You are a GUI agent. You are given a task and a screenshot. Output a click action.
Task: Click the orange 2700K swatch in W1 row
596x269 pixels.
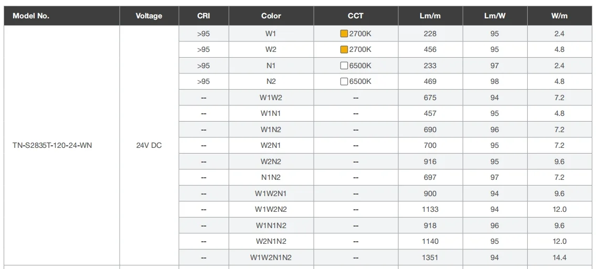click(x=344, y=34)
